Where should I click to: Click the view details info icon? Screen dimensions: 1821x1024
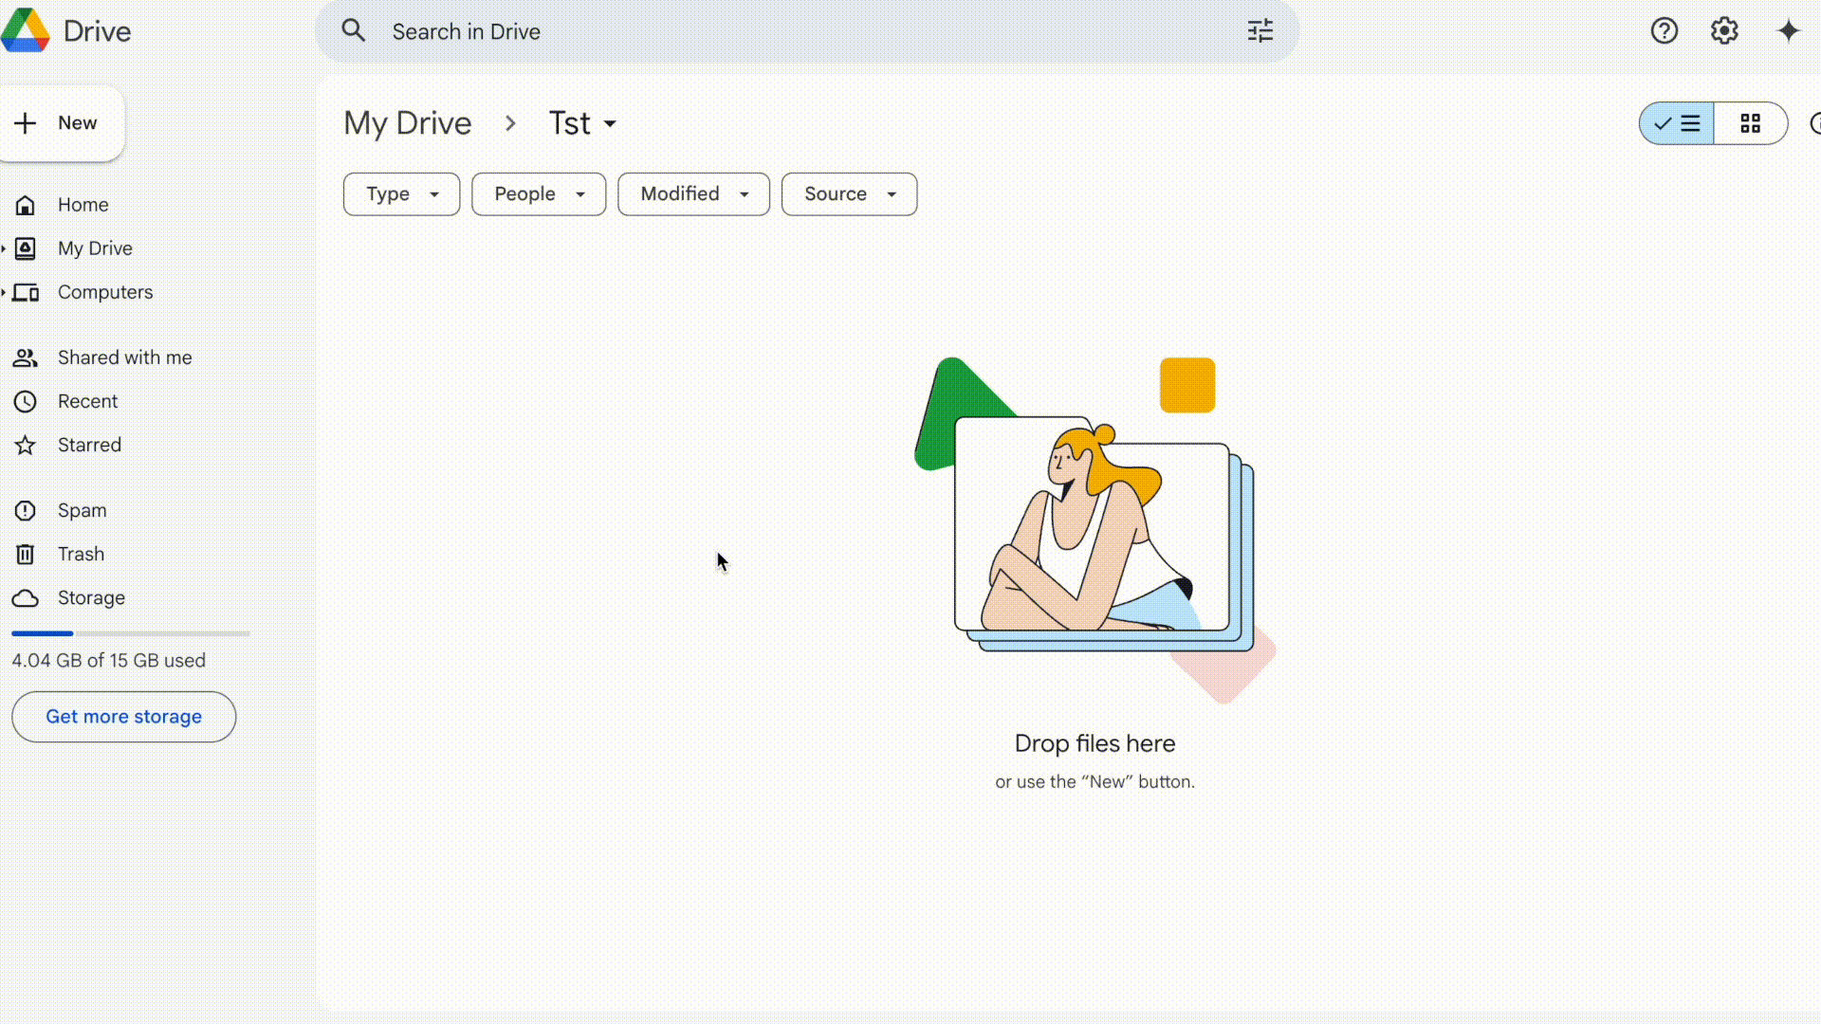(x=1815, y=123)
